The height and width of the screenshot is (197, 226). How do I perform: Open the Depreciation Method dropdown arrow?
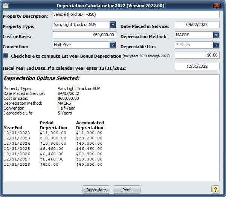pos(216,35)
